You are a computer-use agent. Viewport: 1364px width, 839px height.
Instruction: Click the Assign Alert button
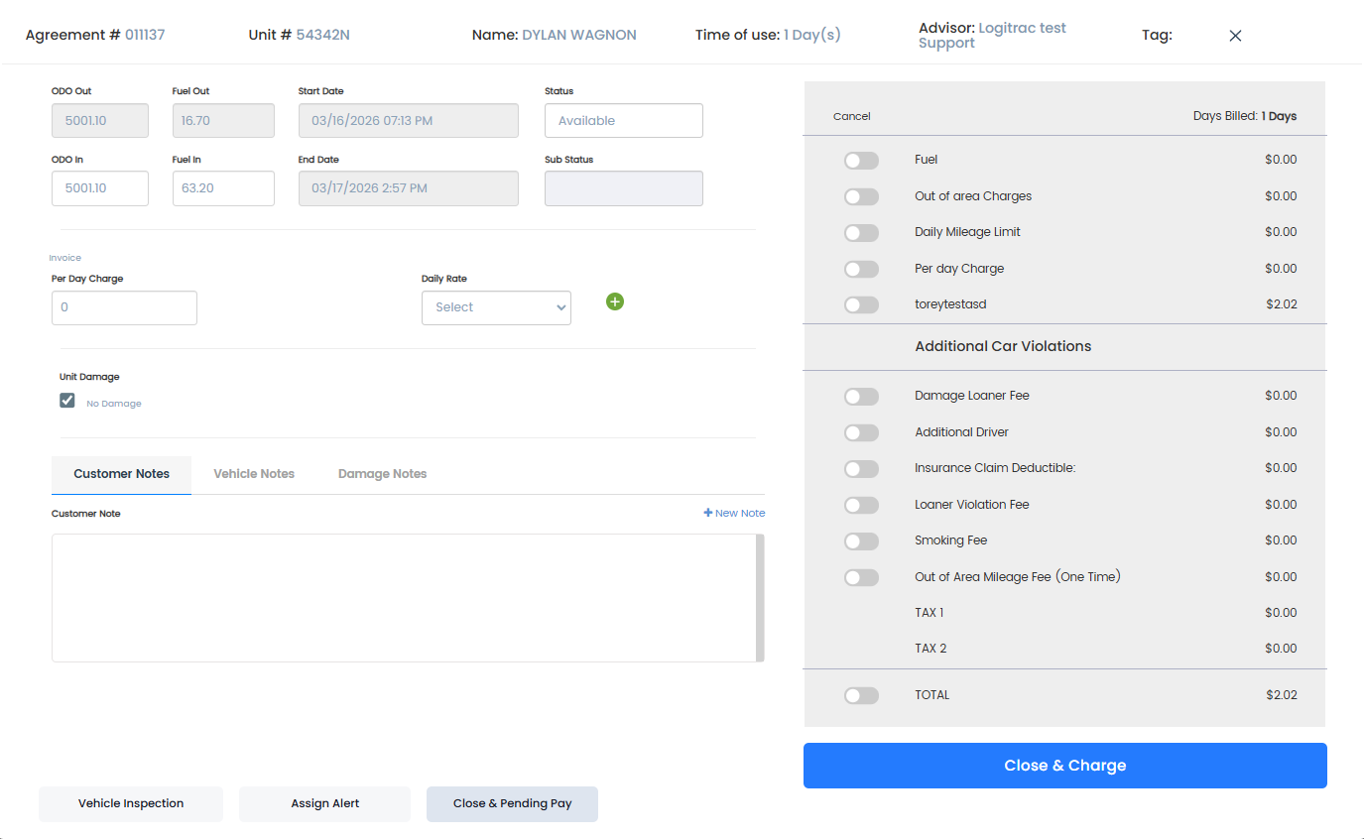pos(324,804)
